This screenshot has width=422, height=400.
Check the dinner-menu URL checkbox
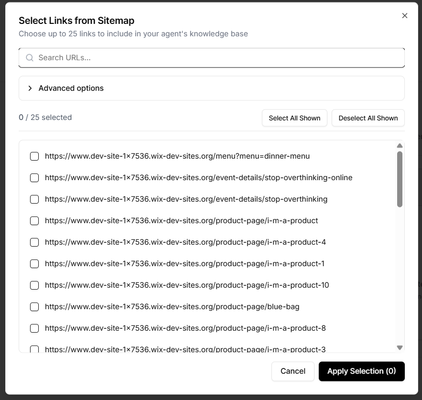click(34, 156)
